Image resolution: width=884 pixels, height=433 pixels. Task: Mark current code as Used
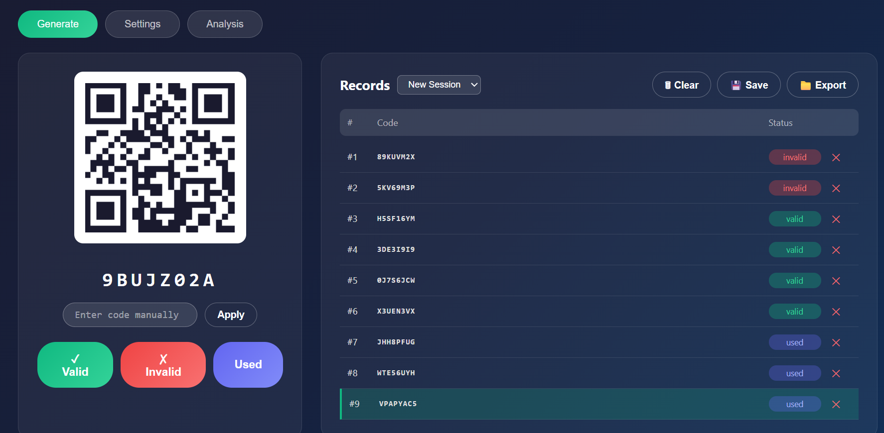tap(248, 365)
